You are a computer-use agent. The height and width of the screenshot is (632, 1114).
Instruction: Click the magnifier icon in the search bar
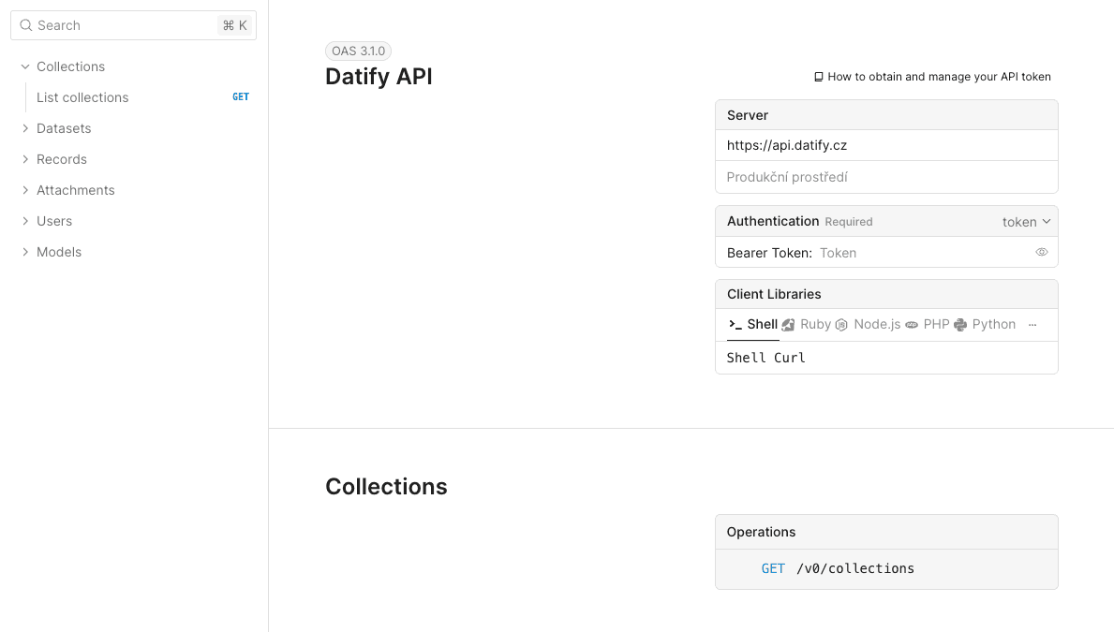(x=25, y=25)
